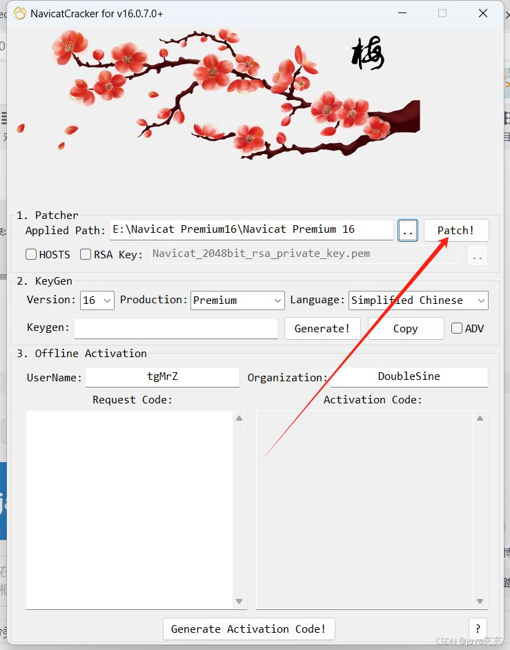Click the NavicatCracker app icon in title bar
The width and height of the screenshot is (510, 650).
click(20, 14)
